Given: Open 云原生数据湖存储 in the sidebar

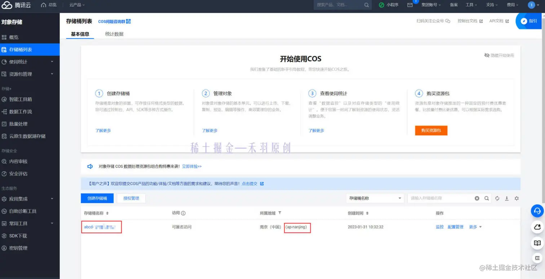Looking at the screenshot, I should tap(30, 136).
